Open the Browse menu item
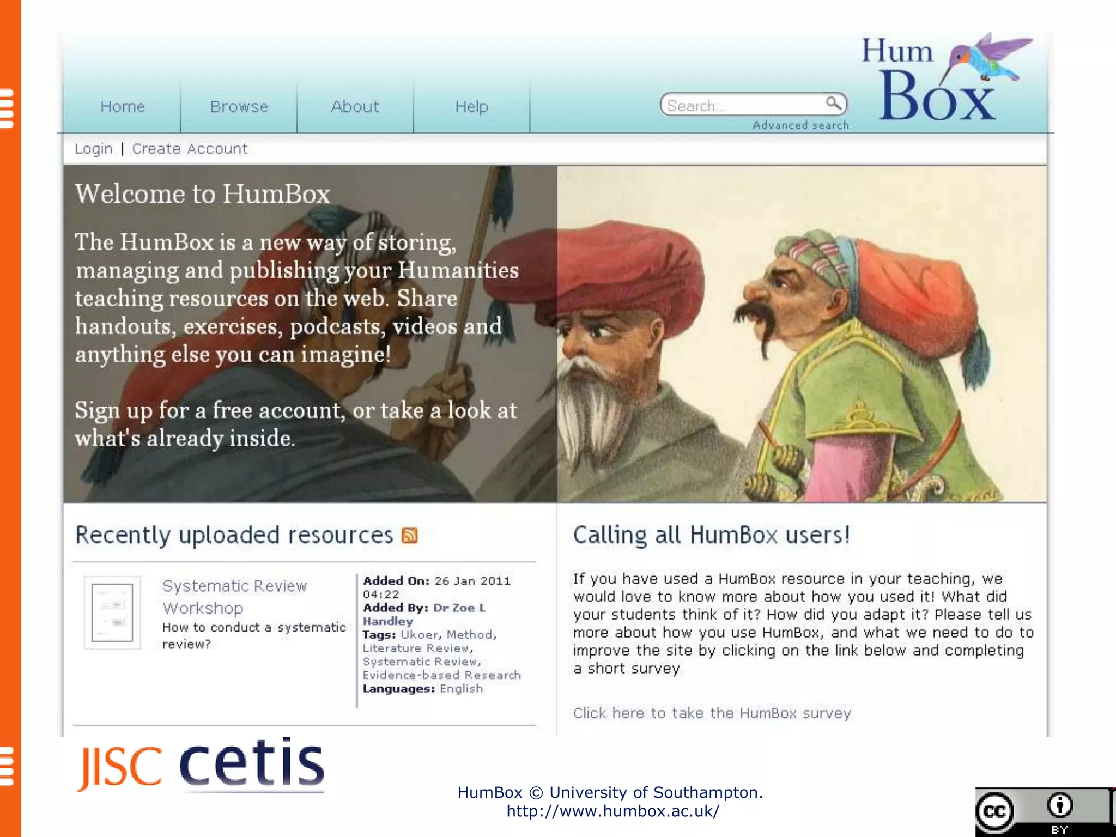This screenshot has width=1116, height=837. [239, 106]
